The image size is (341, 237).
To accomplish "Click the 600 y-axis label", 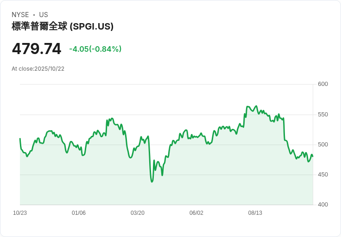I will tap(323, 84).
